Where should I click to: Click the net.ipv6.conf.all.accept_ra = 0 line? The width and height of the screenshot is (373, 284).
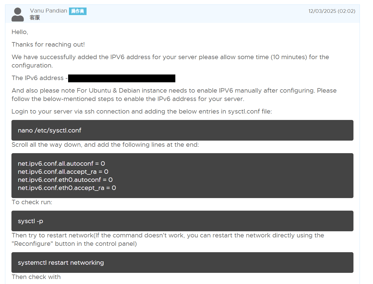point(63,172)
